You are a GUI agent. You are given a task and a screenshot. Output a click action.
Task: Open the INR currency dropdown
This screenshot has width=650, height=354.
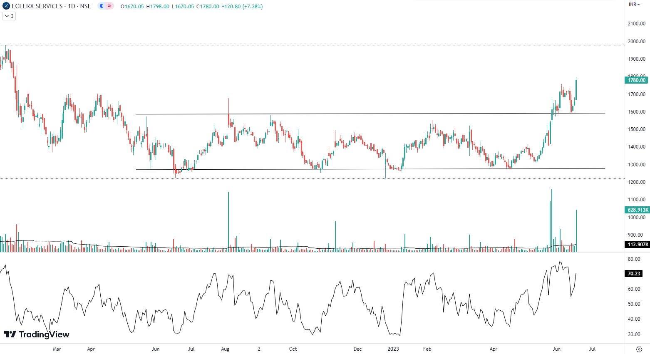click(634, 4)
